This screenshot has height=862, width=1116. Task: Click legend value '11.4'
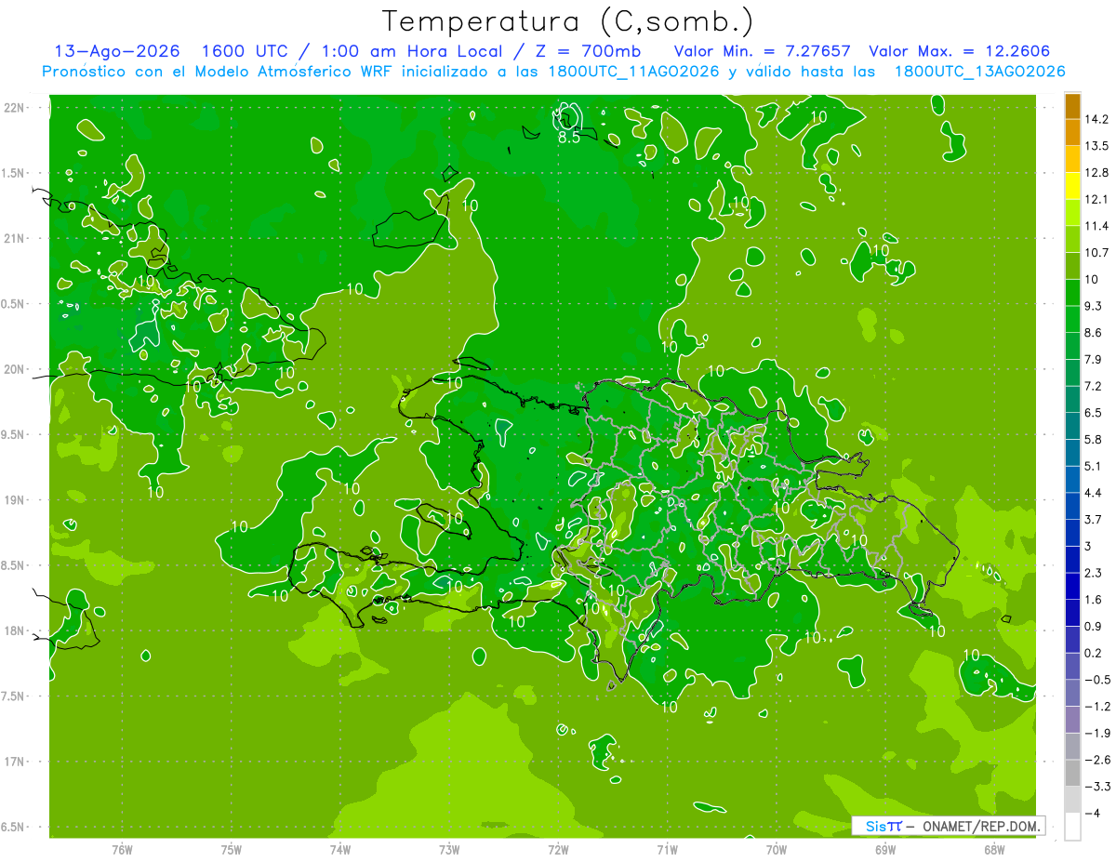[x=1096, y=226]
